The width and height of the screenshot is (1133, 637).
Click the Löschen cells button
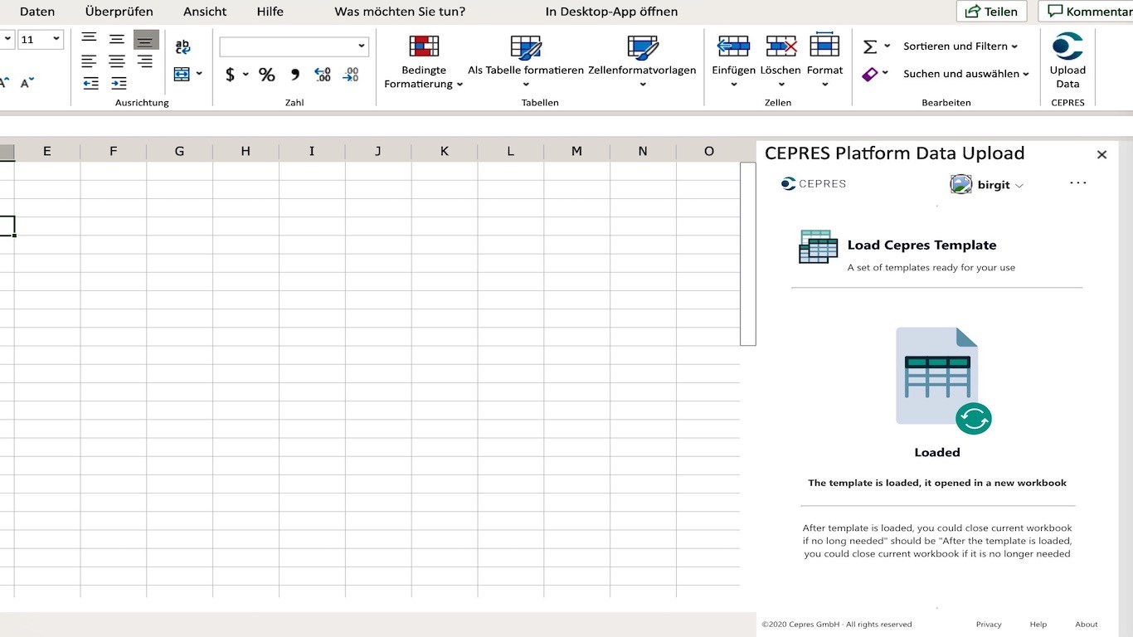(780, 61)
